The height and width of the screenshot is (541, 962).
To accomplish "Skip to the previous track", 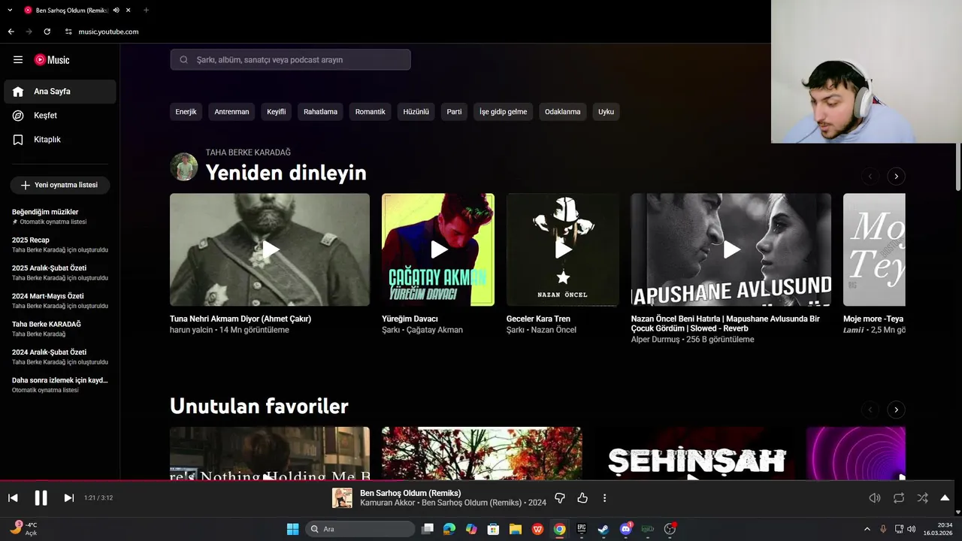I will click(x=13, y=497).
